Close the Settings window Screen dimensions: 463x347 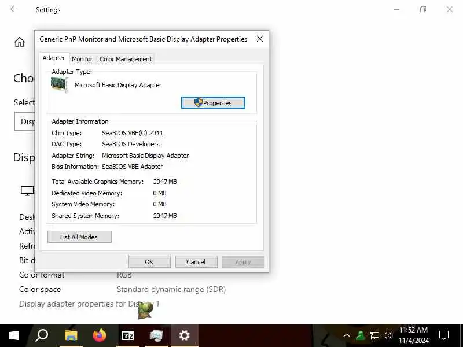pyautogui.click(x=450, y=9)
